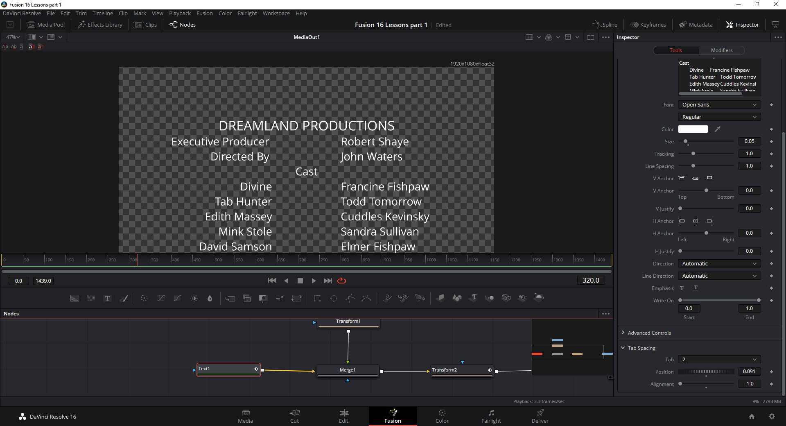Image resolution: width=786 pixels, height=426 pixels.
Task: Add a Blur tool from the toolbar
Action: tap(210, 298)
